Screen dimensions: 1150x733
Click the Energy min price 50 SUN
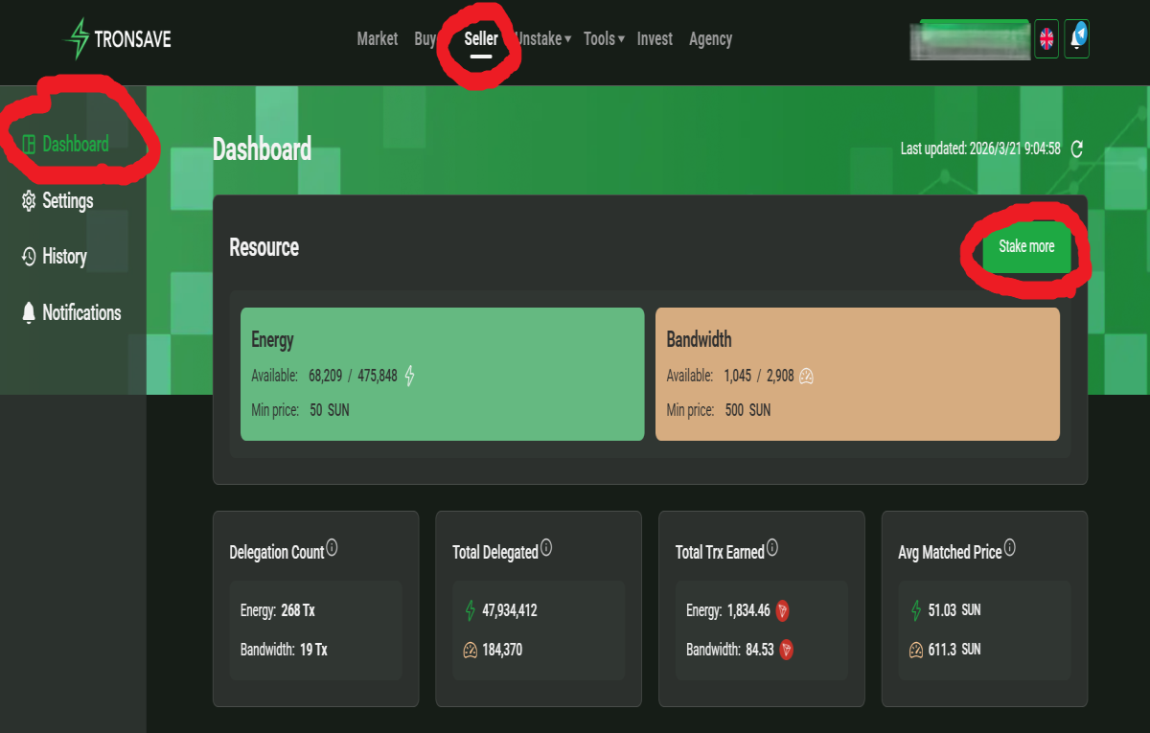click(329, 410)
